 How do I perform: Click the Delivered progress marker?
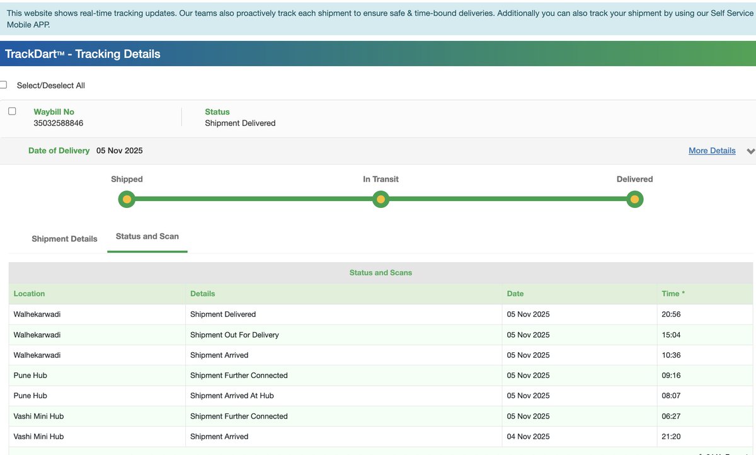pyautogui.click(x=634, y=200)
